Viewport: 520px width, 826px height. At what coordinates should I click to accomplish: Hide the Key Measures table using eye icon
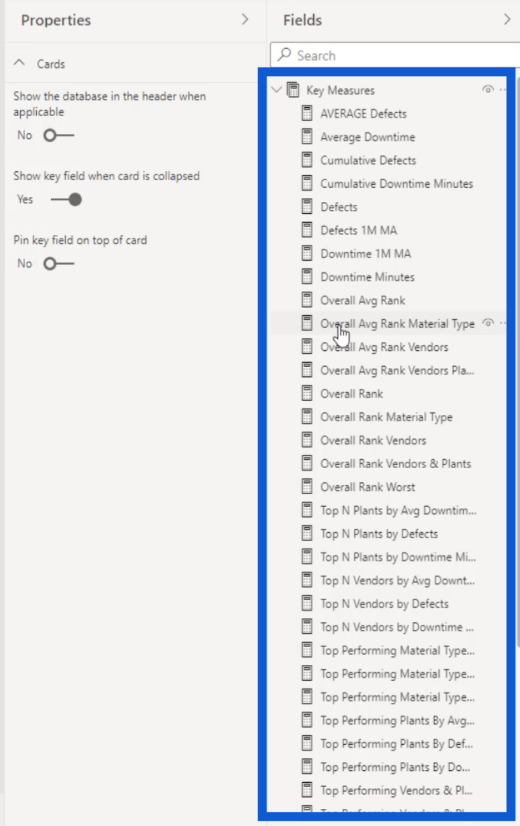point(488,90)
